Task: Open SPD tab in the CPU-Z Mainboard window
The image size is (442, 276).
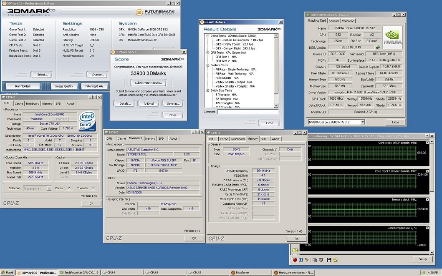Action: (161, 138)
